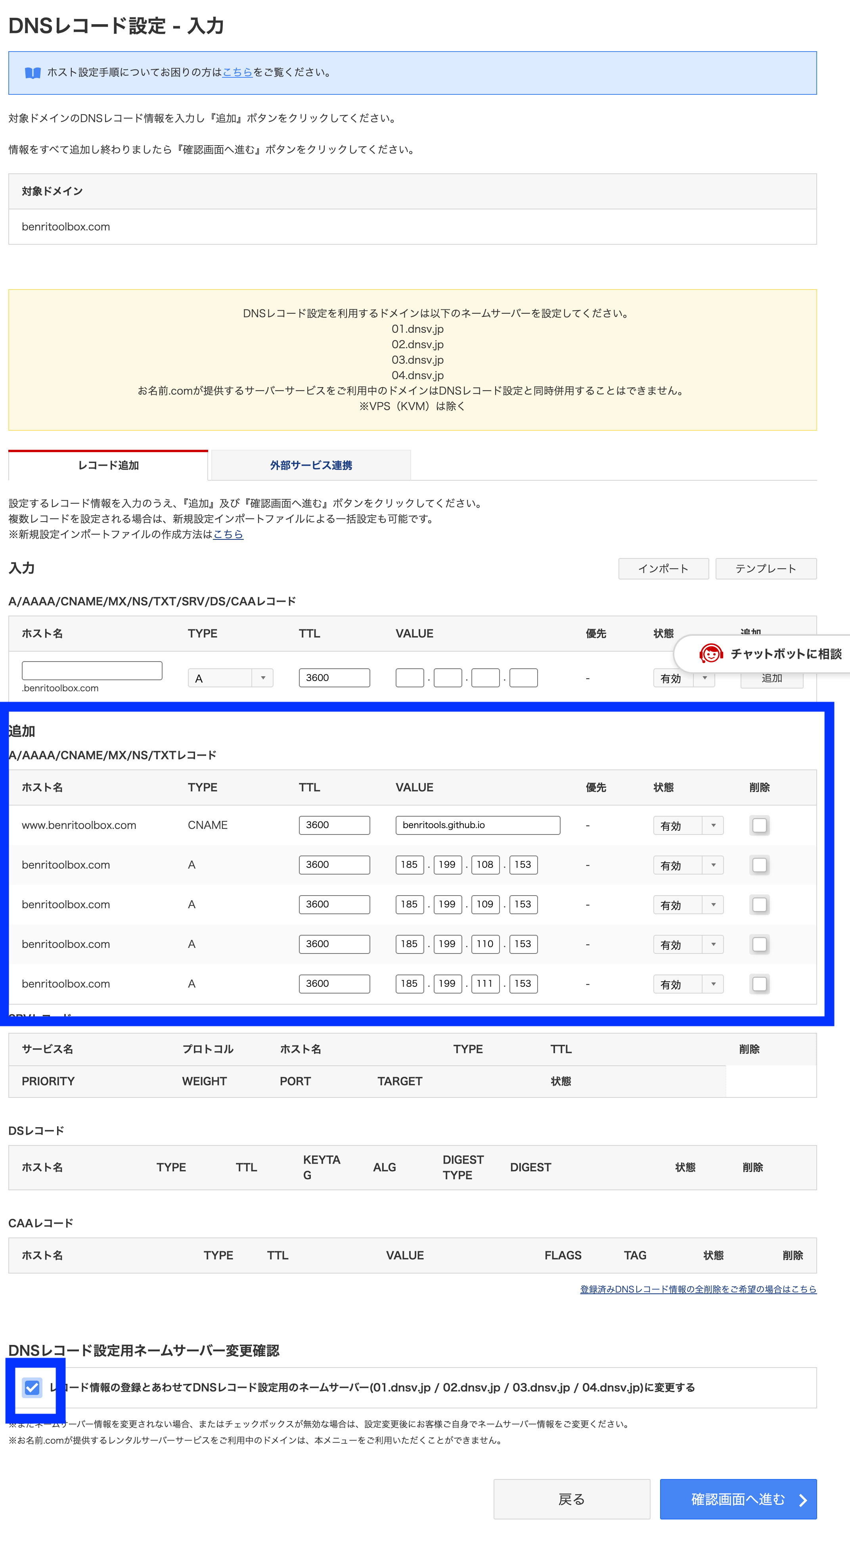Image resolution: width=850 pixels, height=1550 pixels.
Task: Open 状態 dropdown in the new record input row
Action: pyautogui.click(x=684, y=679)
